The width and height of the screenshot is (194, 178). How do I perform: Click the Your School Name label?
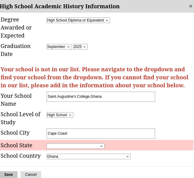16,100
